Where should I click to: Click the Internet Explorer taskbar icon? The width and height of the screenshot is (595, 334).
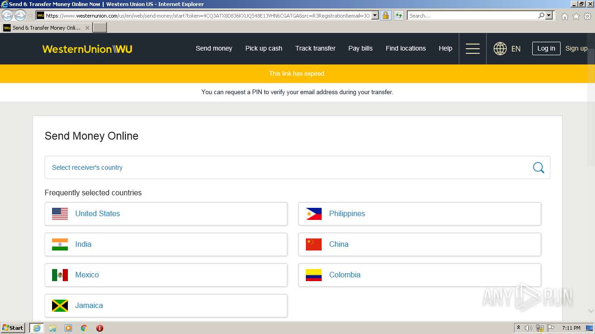click(37, 328)
